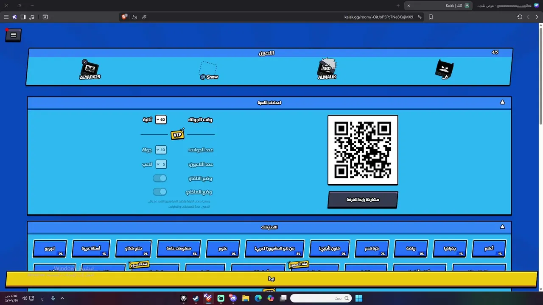Image resolution: width=543 pixels, height=305 pixels.
Task: Select the كرة قدم category
Action: tap(372, 249)
